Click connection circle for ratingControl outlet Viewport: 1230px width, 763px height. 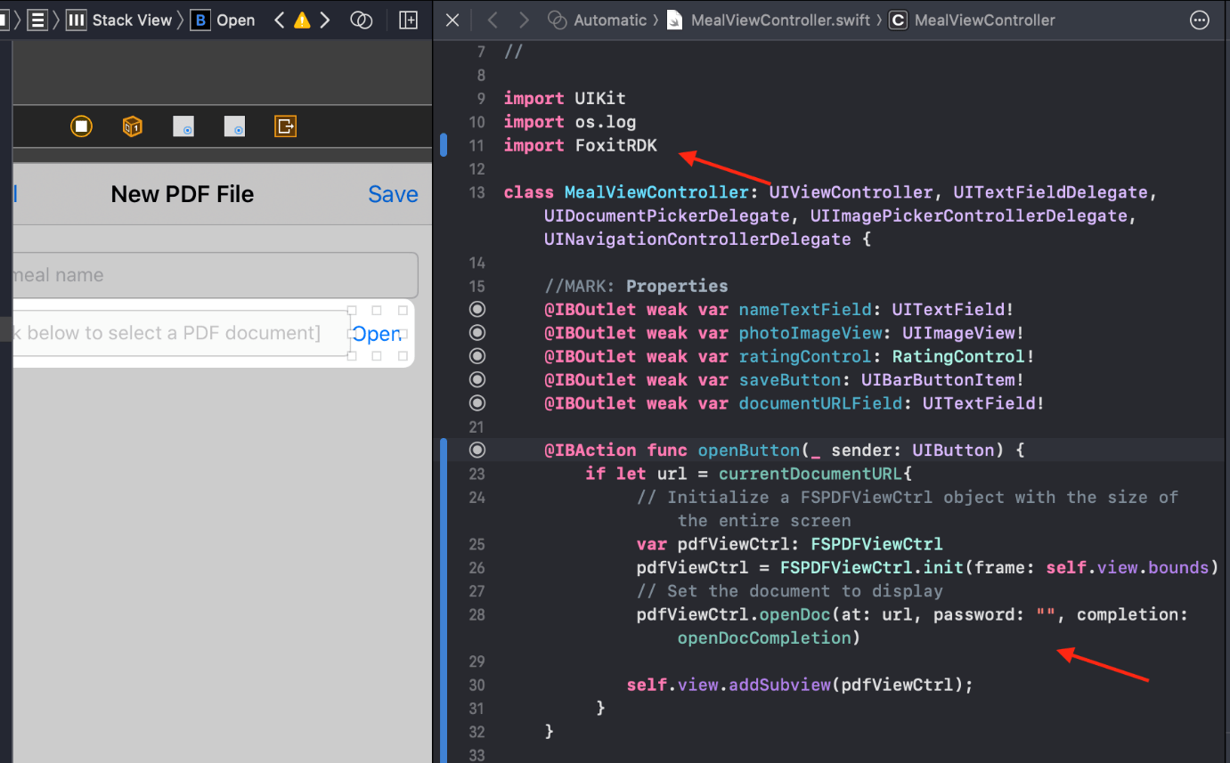(477, 356)
